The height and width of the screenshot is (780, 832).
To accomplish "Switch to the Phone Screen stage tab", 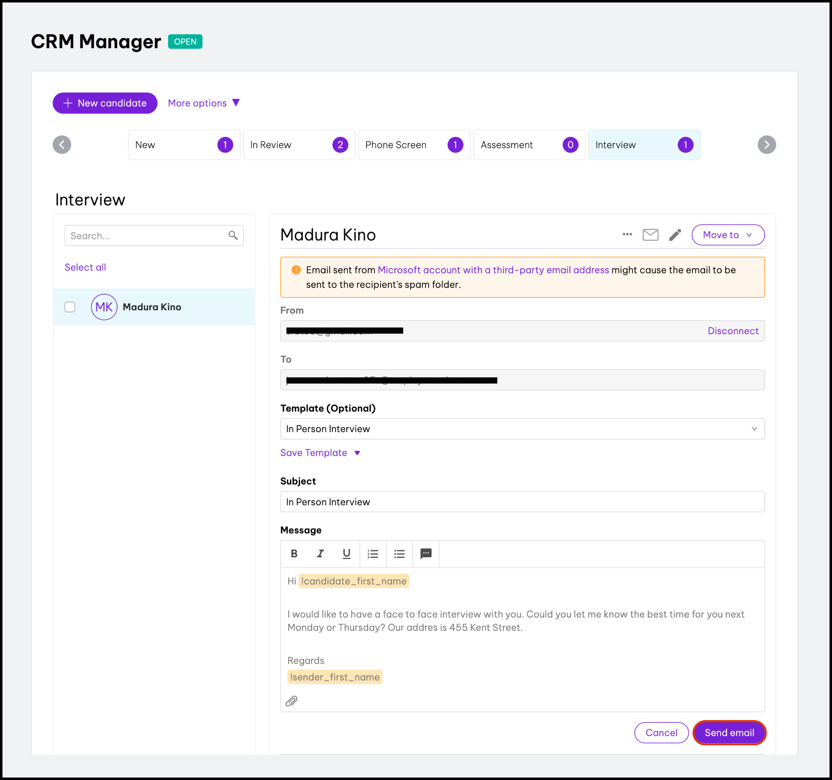I will coord(414,145).
